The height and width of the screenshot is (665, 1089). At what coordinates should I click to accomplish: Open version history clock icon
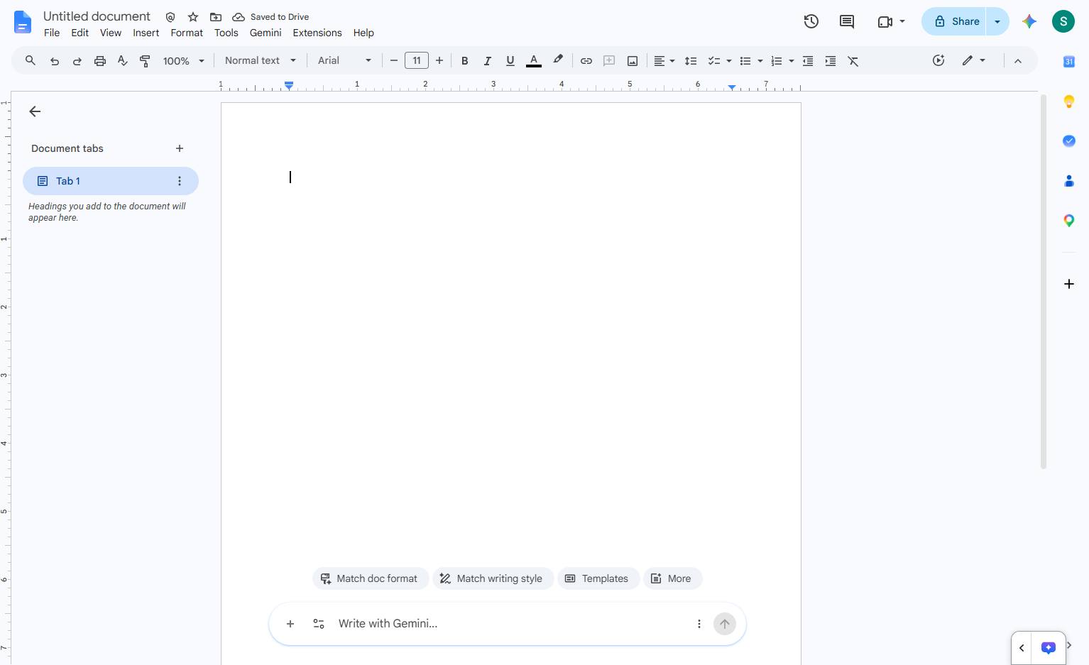point(811,21)
